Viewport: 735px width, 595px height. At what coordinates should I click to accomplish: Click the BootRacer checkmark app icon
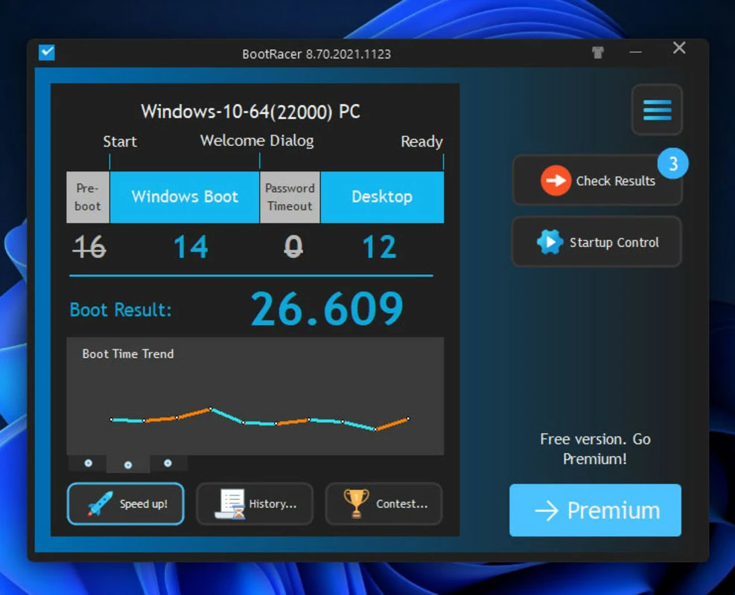point(47,52)
